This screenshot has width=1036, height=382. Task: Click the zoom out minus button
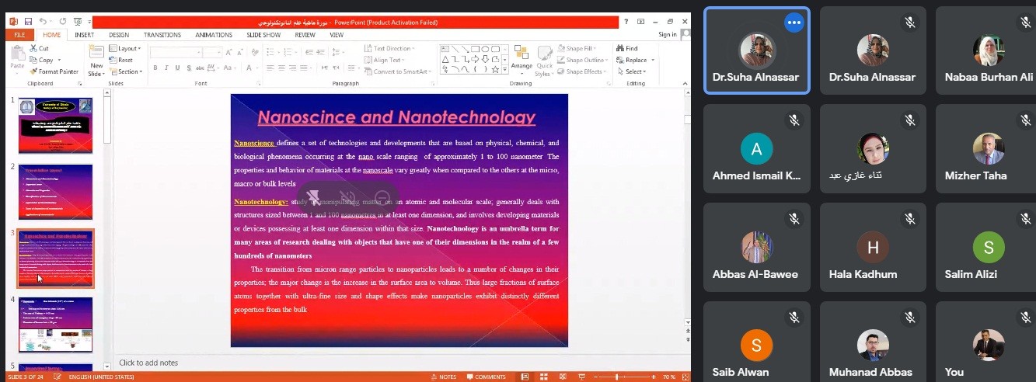coord(596,377)
